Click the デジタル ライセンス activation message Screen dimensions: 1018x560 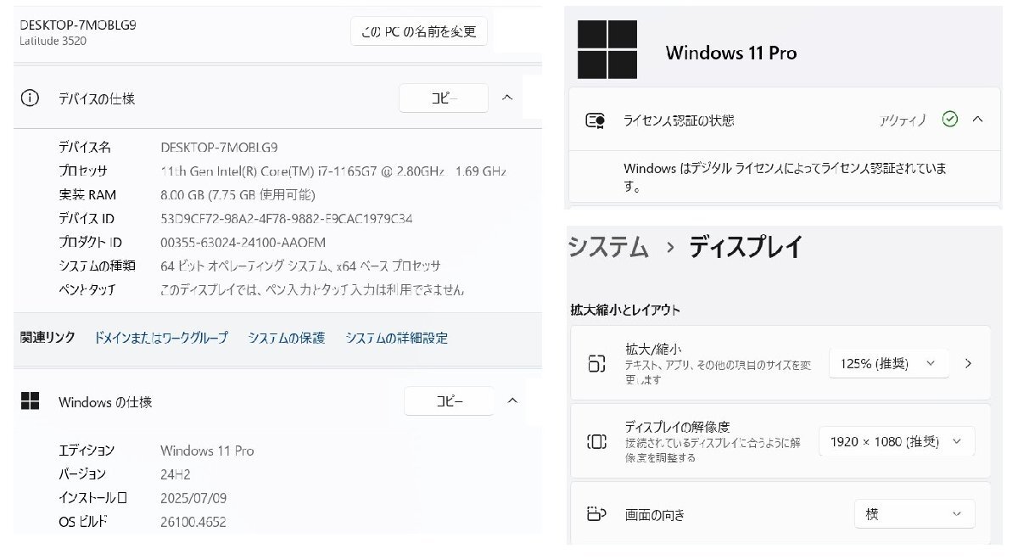(785, 177)
